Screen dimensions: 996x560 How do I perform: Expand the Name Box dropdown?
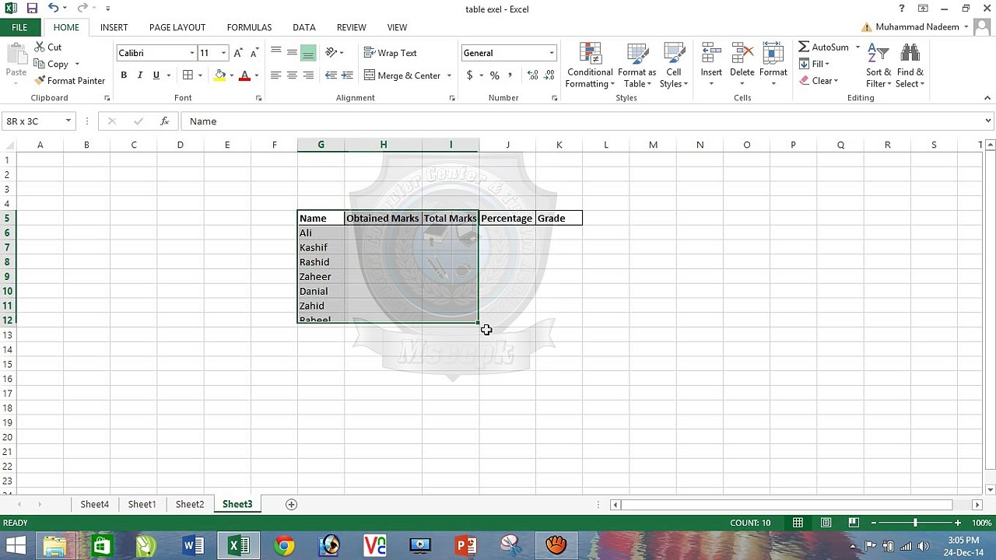(68, 121)
